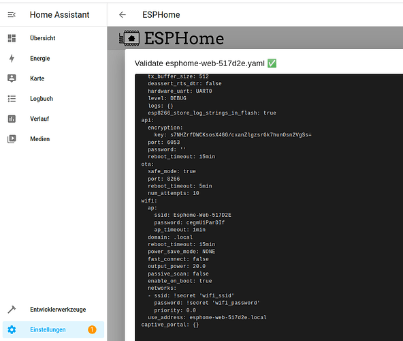Viewport: 403px width, 341px height.
Task: Click the enable_on_boot: true line
Action: point(180,281)
